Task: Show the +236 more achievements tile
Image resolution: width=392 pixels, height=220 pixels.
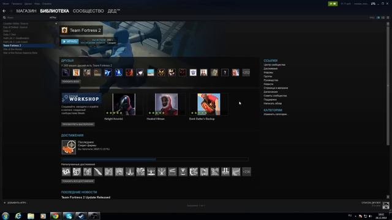Action: [x=246, y=172]
